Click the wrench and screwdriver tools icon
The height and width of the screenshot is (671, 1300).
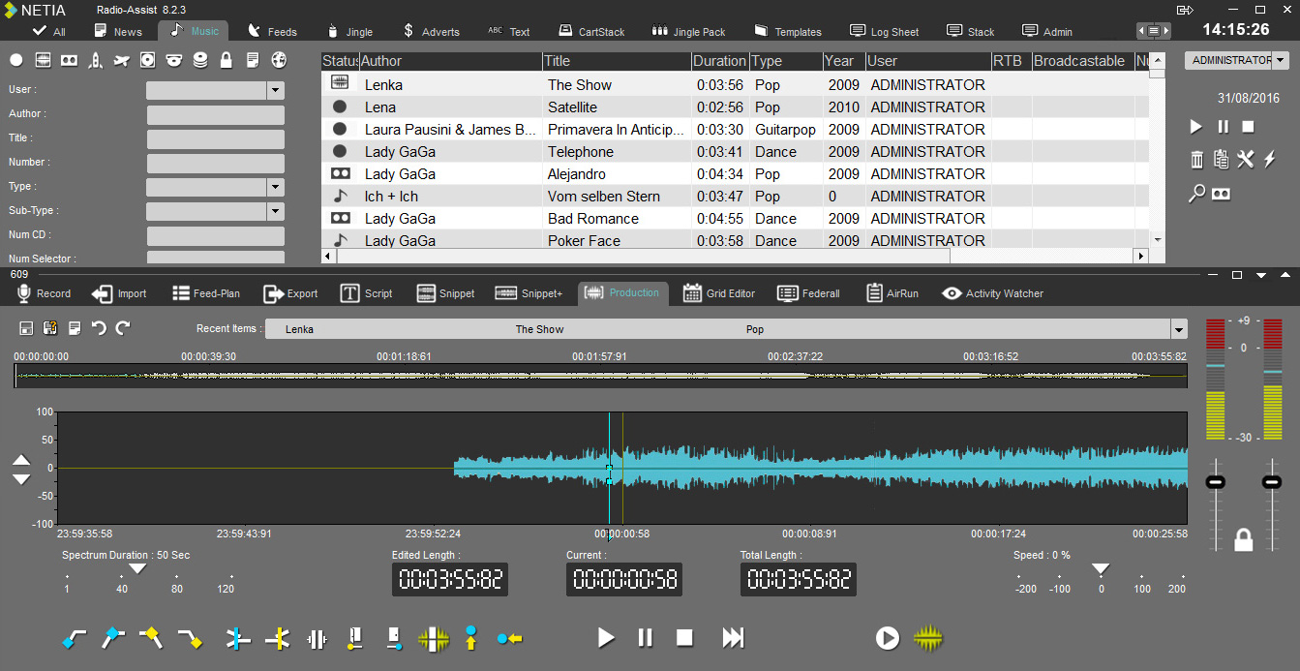1245,160
